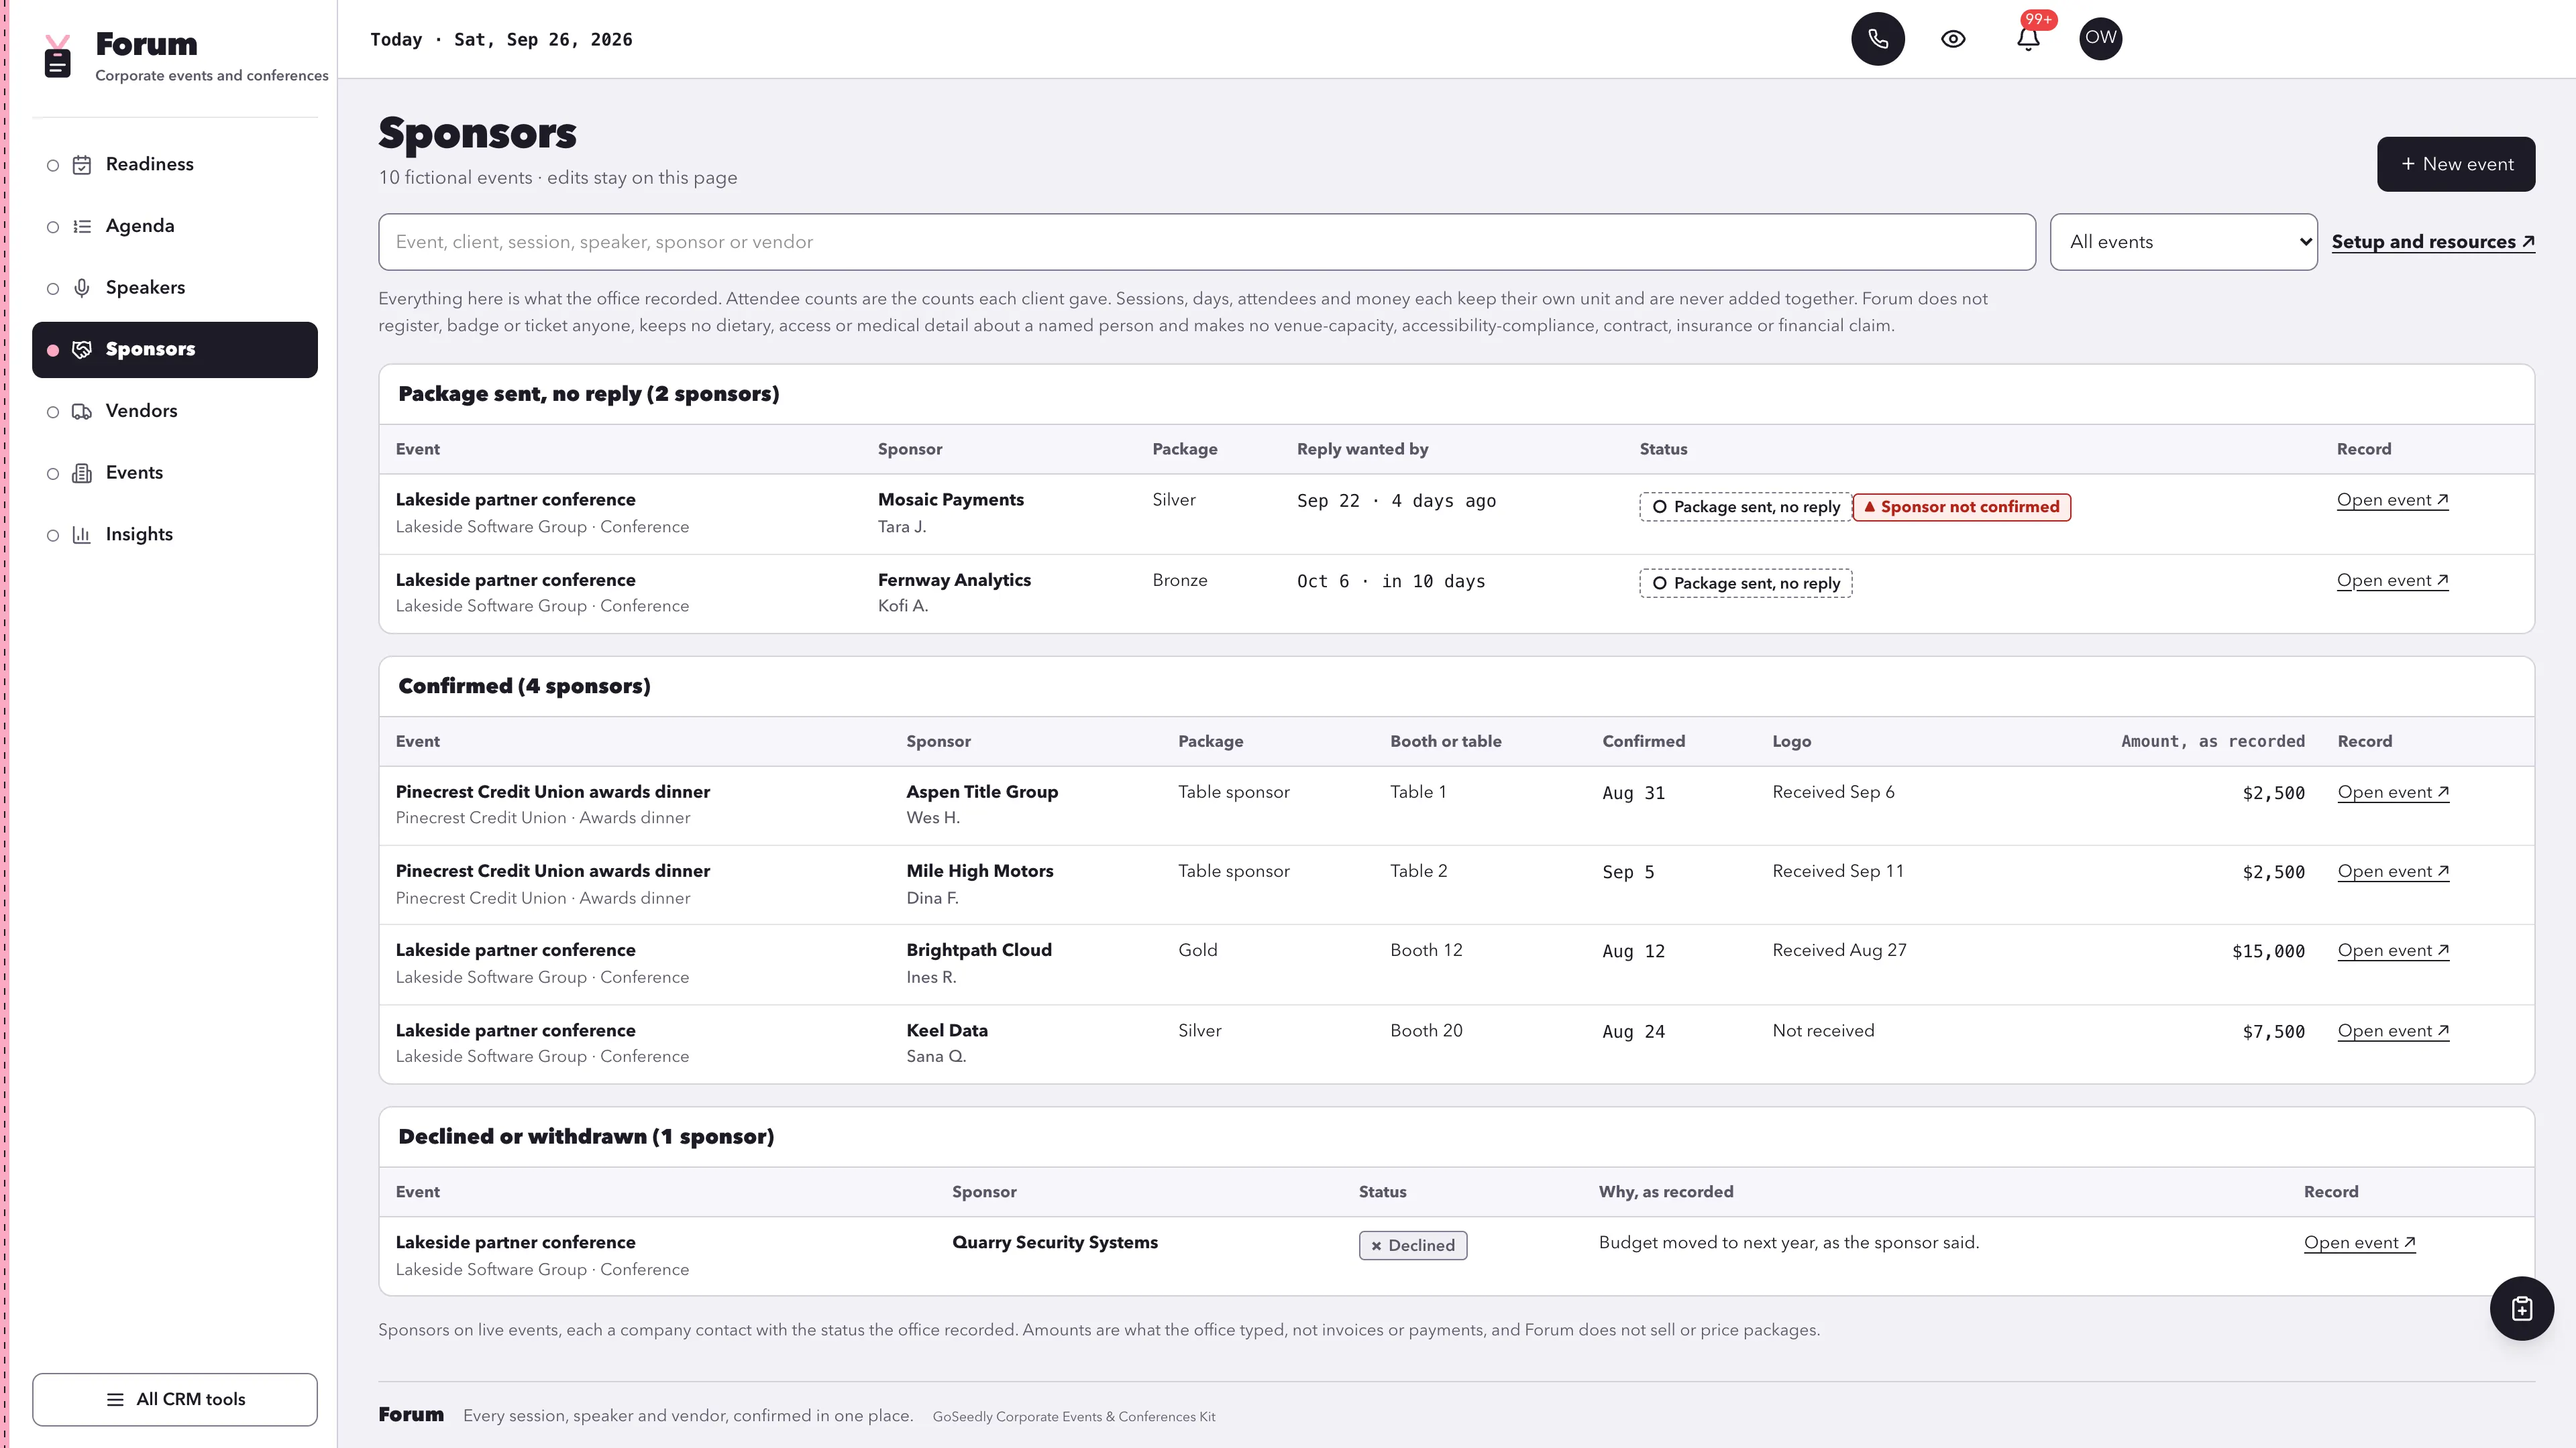The height and width of the screenshot is (1448, 2576).
Task: Click the phone call icon button
Action: pos(1878,39)
